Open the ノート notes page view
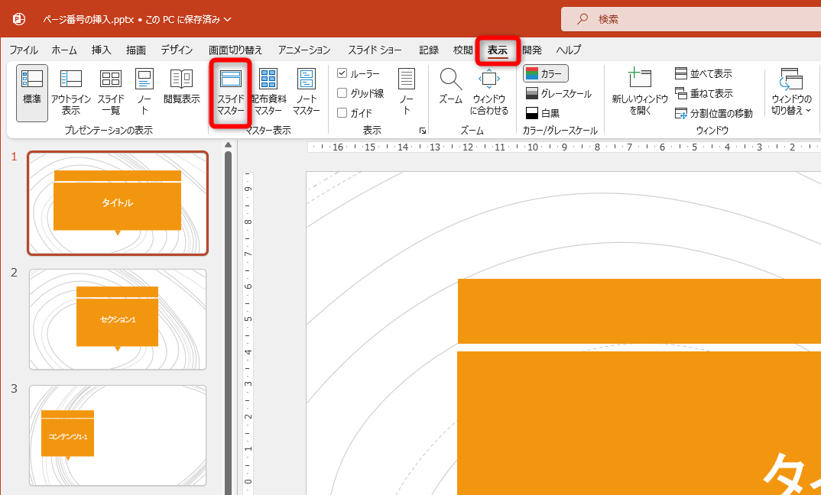Image resolution: width=821 pixels, height=495 pixels. [x=144, y=92]
